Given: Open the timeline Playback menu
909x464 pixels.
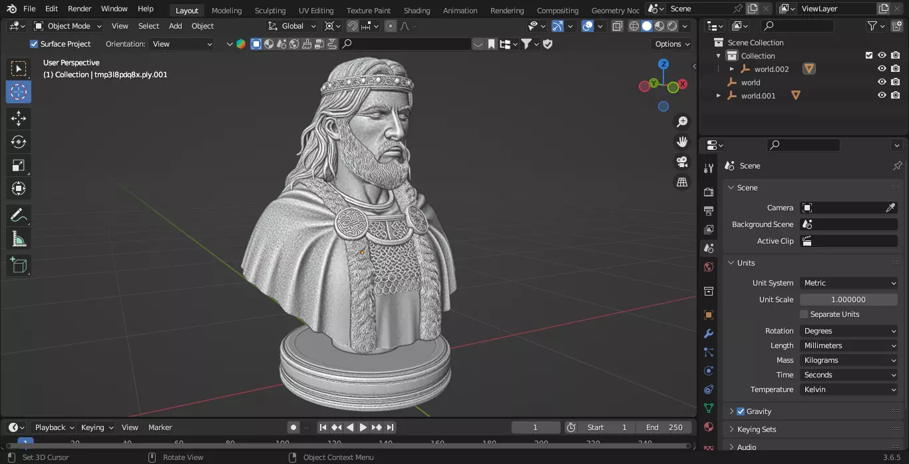Looking at the screenshot, I should [54, 427].
